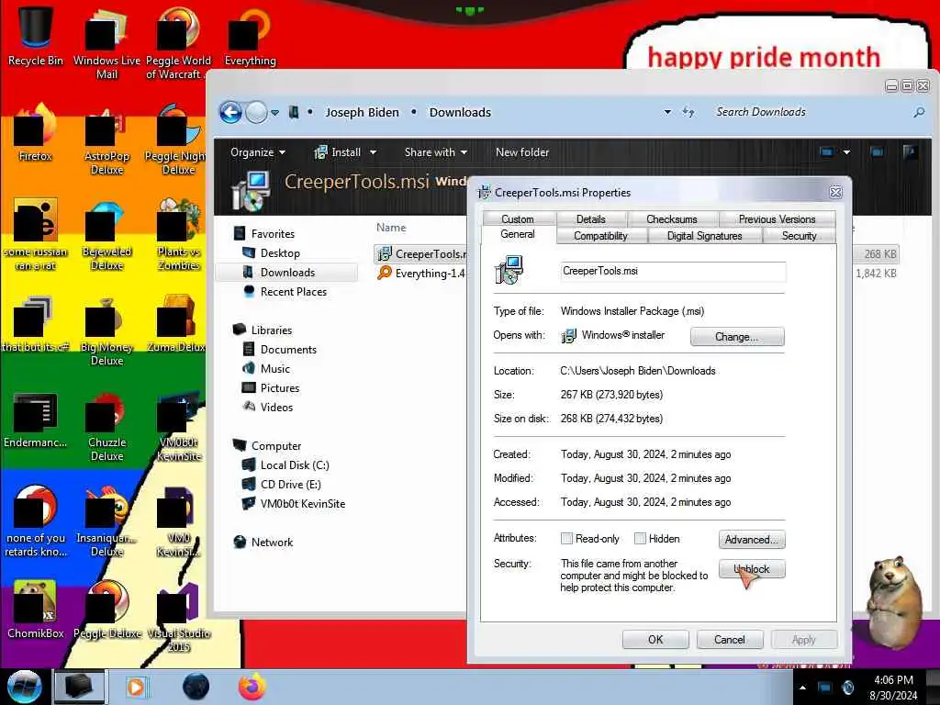This screenshot has height=705, width=940.
Task: Edit the CreeperTools.msi filename field
Action: (673, 272)
